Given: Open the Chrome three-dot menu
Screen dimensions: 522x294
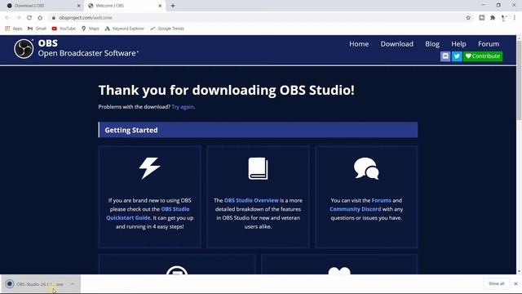Looking at the screenshot, I should [515, 18].
